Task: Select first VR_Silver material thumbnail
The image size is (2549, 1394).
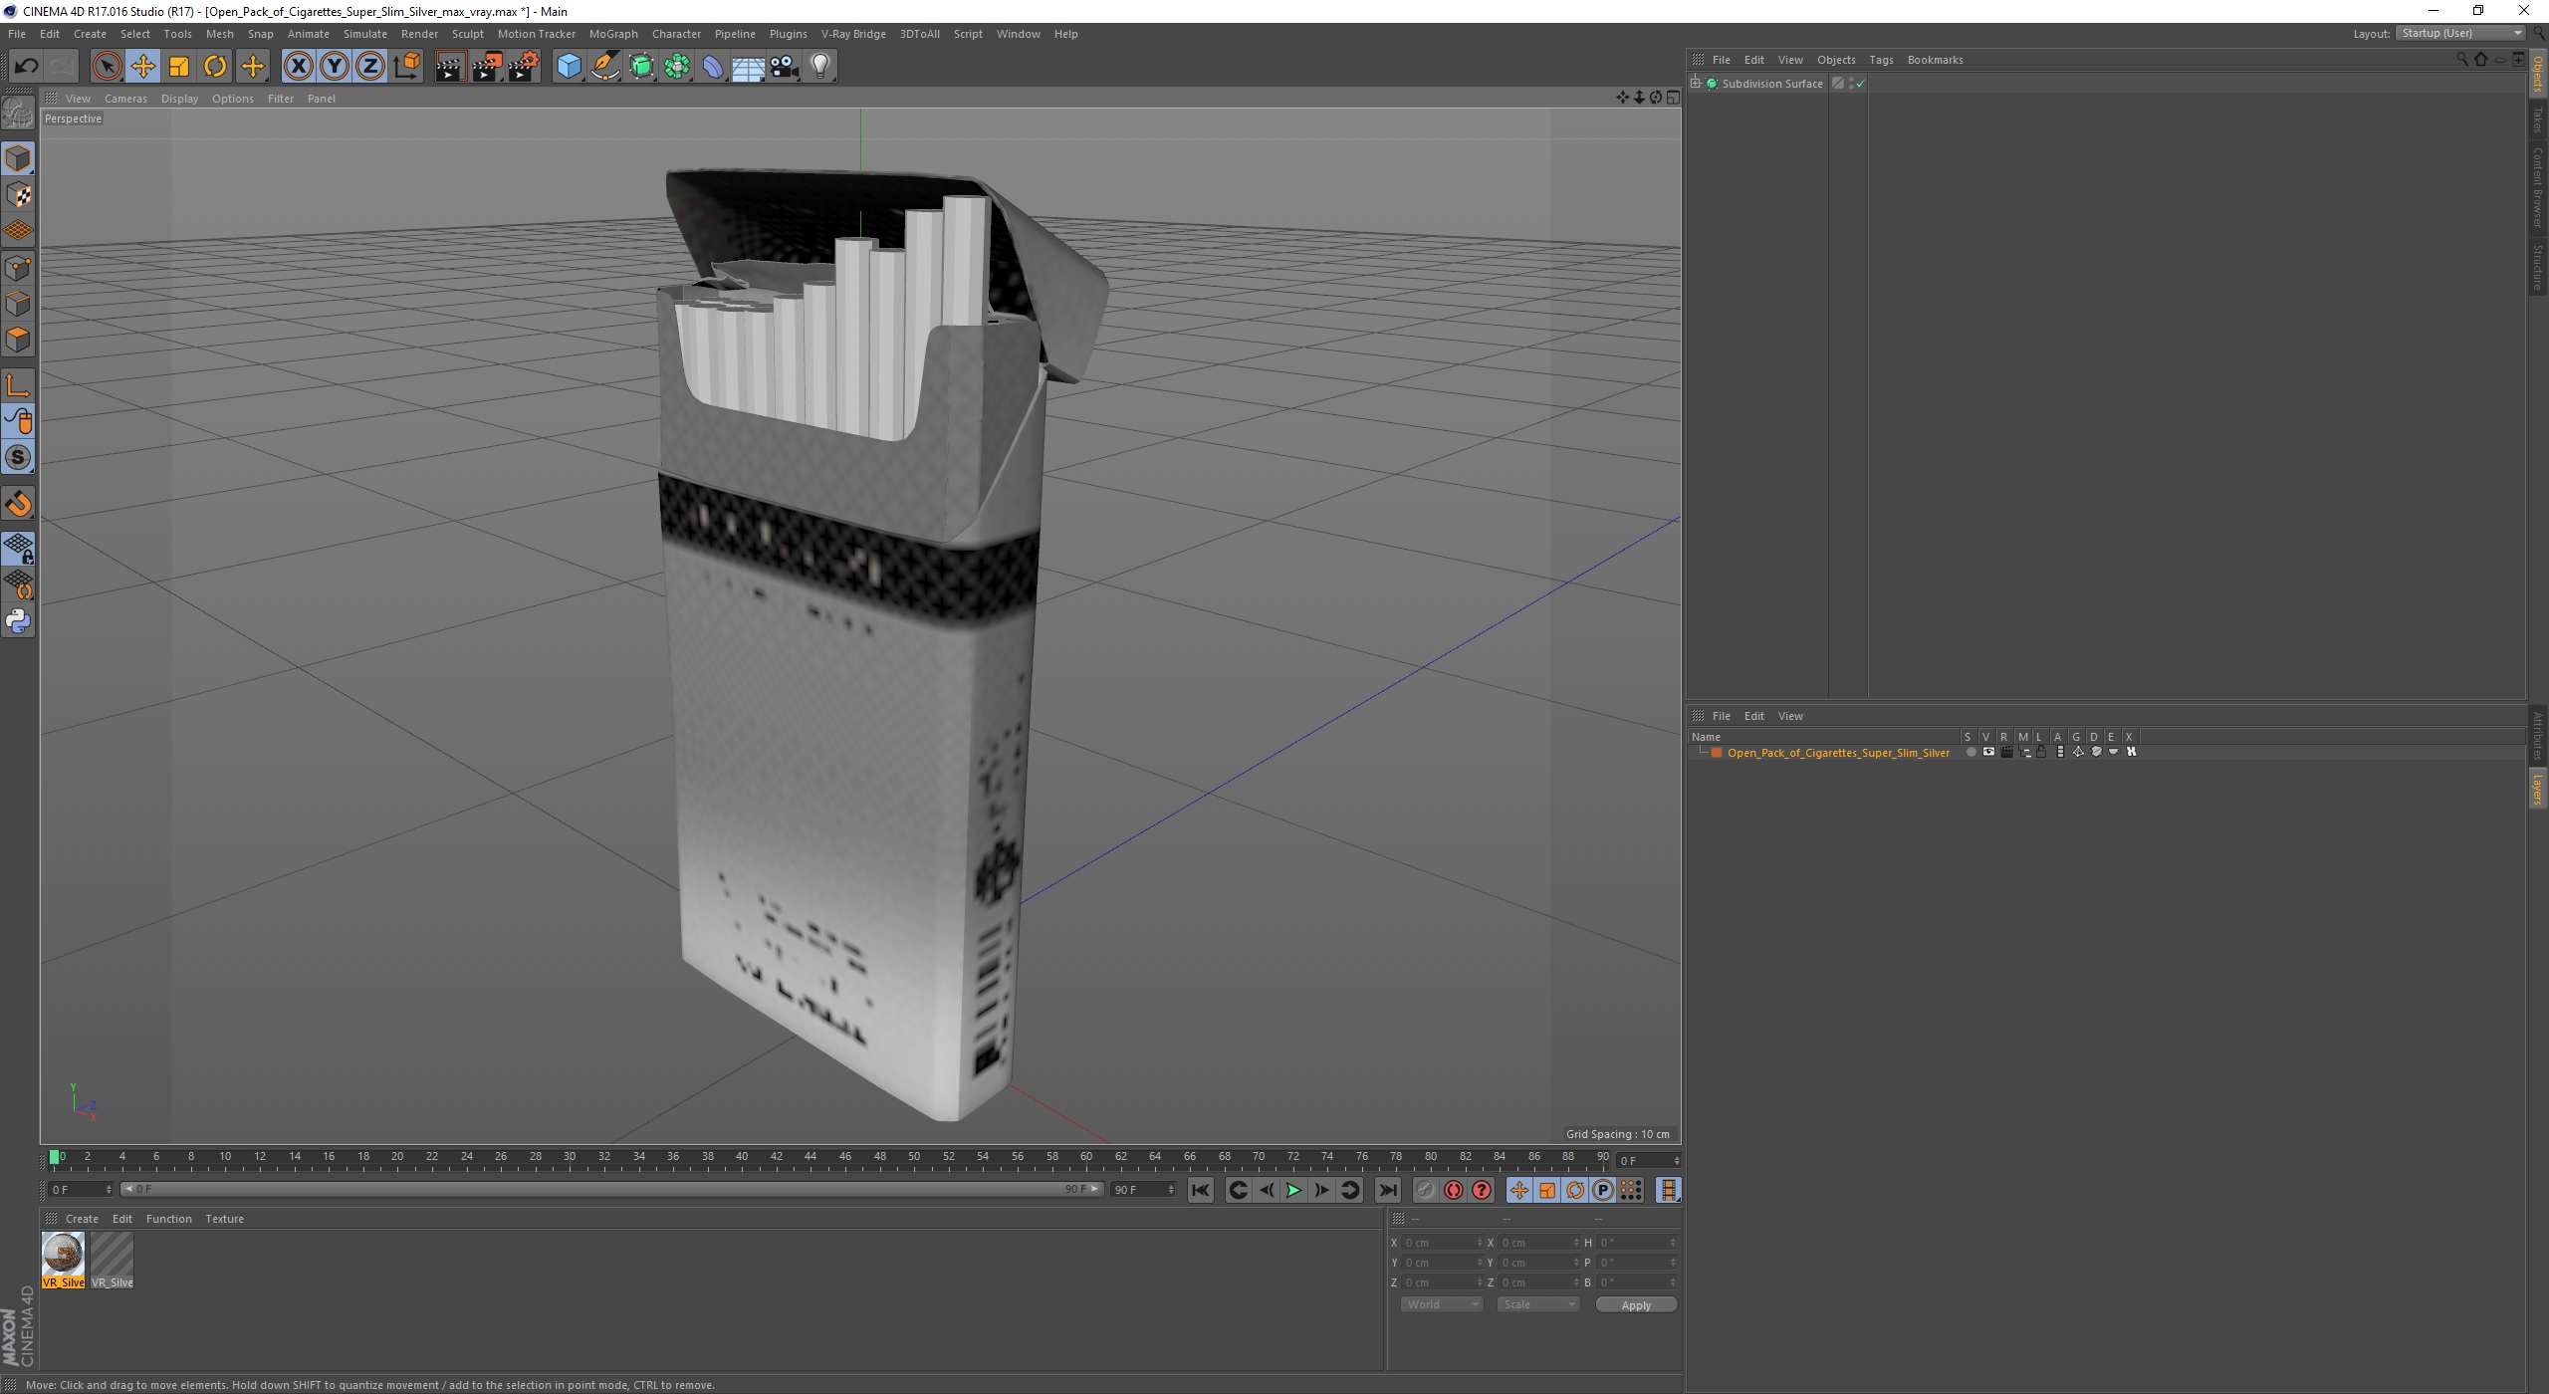Action: click(63, 1261)
